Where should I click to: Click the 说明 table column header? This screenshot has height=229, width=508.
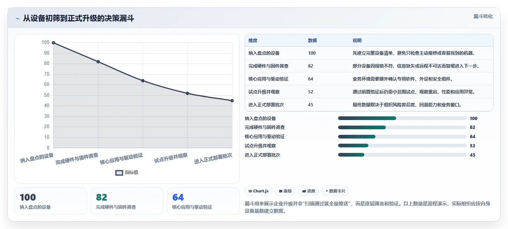[x=357, y=41]
